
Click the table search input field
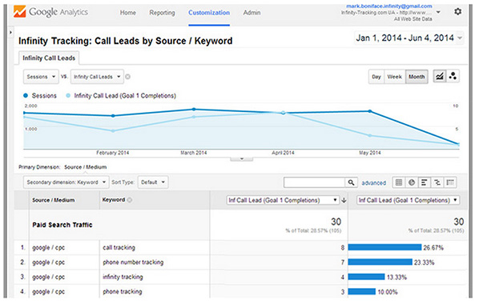point(314,182)
